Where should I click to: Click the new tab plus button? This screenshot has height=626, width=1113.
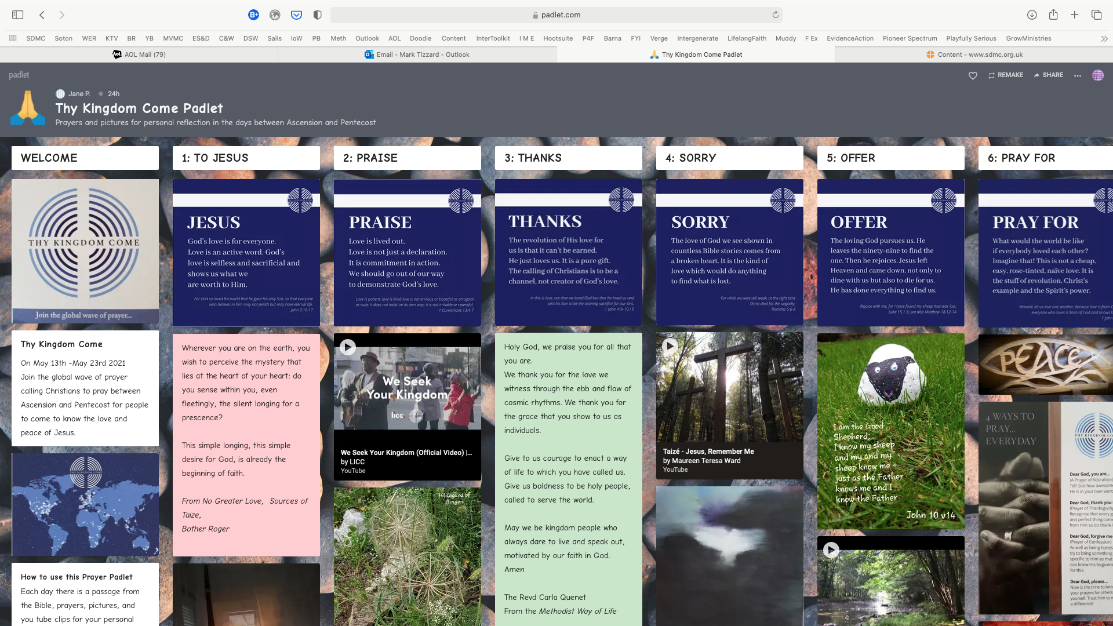coord(1074,15)
